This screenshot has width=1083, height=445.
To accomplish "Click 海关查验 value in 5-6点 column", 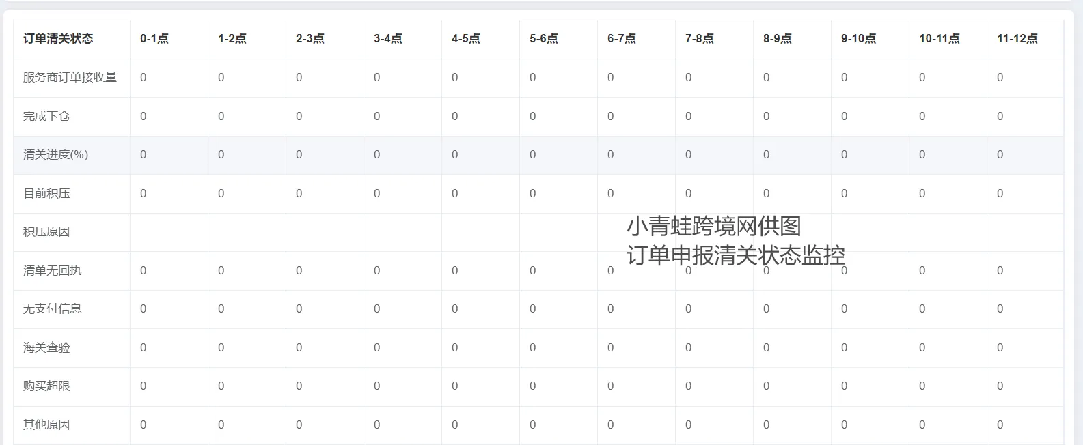I will (533, 348).
